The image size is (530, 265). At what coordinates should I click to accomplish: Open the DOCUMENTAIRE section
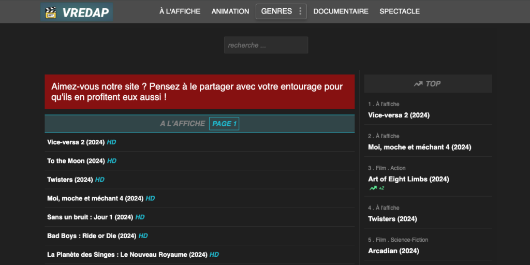pyautogui.click(x=341, y=11)
